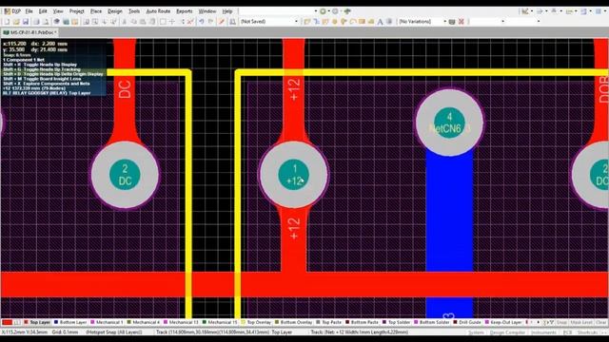Click the Select inside area icon
Image resolution: width=609 pixels, height=342 pixels.
coord(163,22)
